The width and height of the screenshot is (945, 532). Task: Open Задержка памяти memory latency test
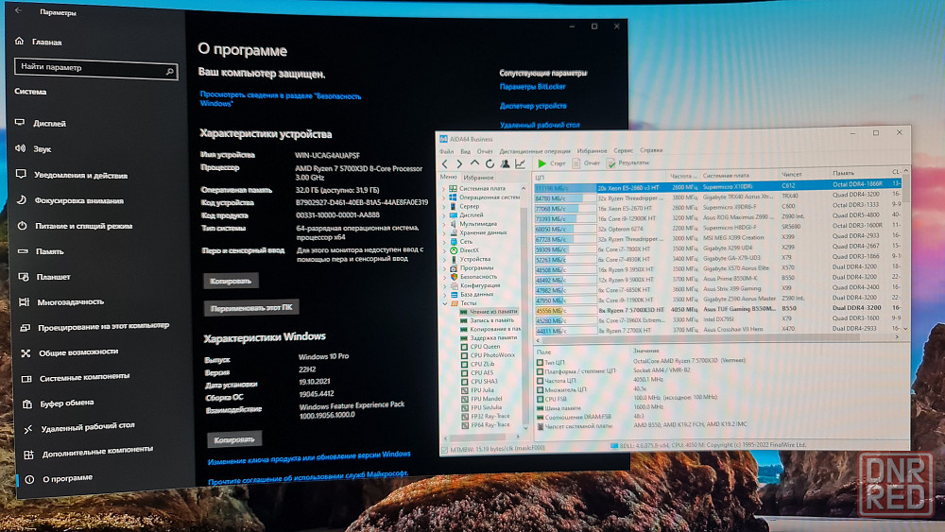pyautogui.click(x=489, y=337)
